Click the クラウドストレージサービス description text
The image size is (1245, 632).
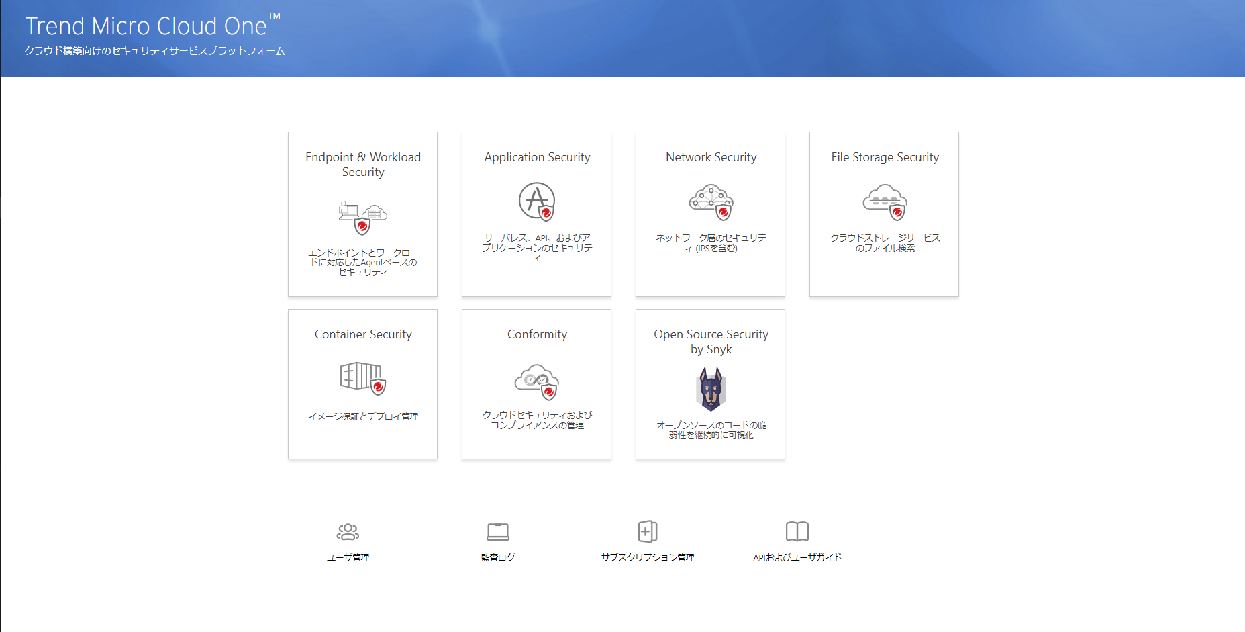[x=885, y=243]
